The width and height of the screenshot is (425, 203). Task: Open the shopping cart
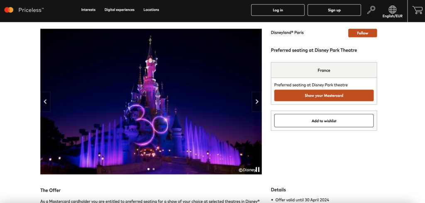(x=417, y=10)
